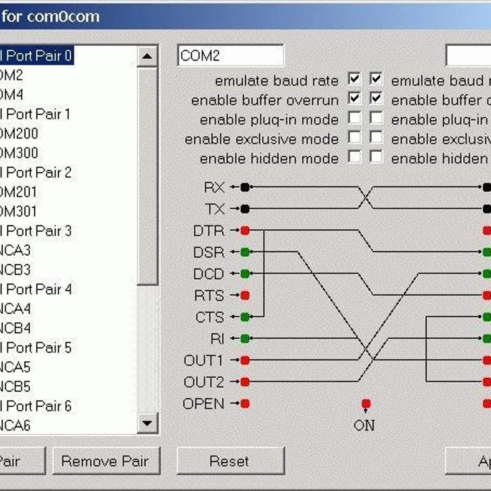
Task: Enable right-side 'plug-in mode' checkbox
Action: 376,118
